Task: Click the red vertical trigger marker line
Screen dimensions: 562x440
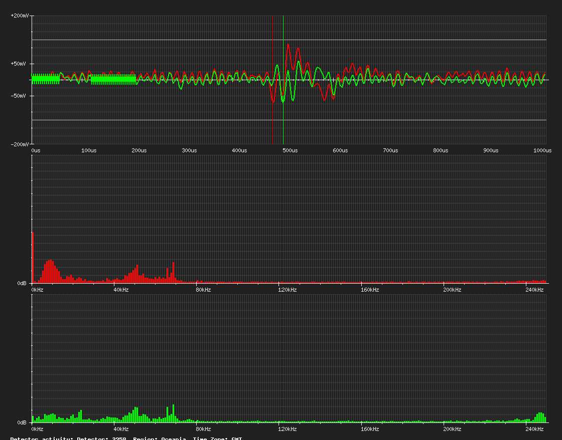Action: (273, 80)
